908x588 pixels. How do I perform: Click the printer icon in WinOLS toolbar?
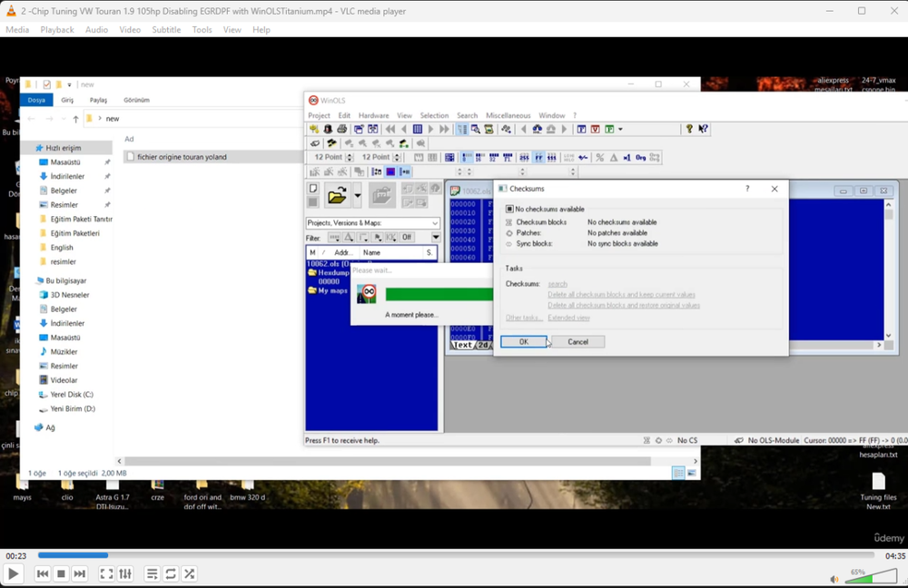pyautogui.click(x=341, y=129)
